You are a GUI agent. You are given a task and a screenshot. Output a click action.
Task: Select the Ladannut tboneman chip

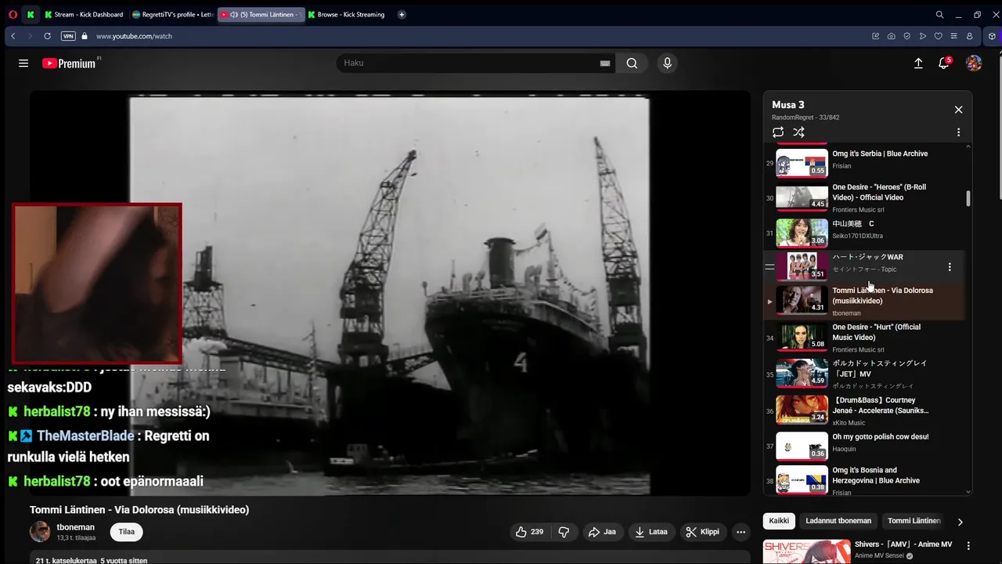click(x=838, y=521)
